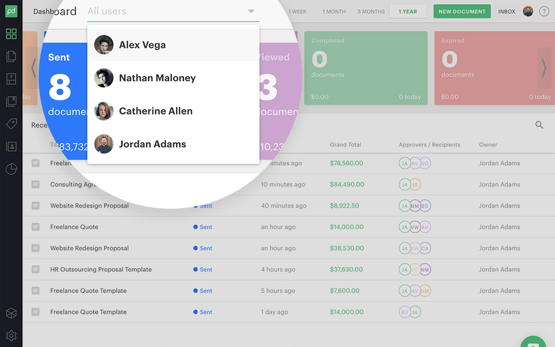The height and width of the screenshot is (347, 555).
Task: Click document icon for Consulting Agreement row
Action: (35, 184)
